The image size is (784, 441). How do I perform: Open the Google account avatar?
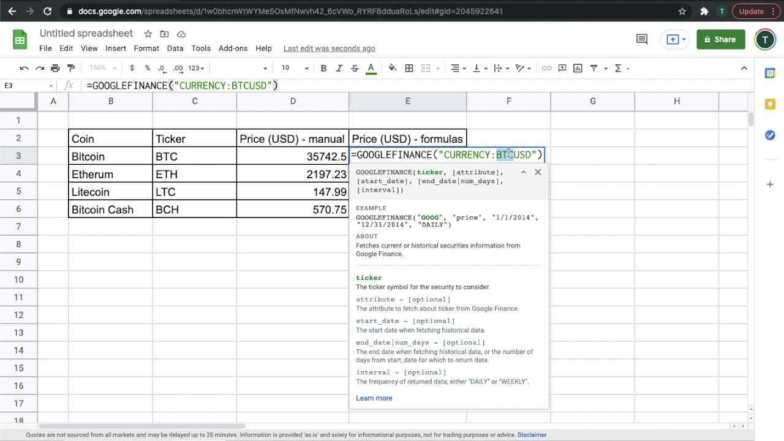(765, 40)
